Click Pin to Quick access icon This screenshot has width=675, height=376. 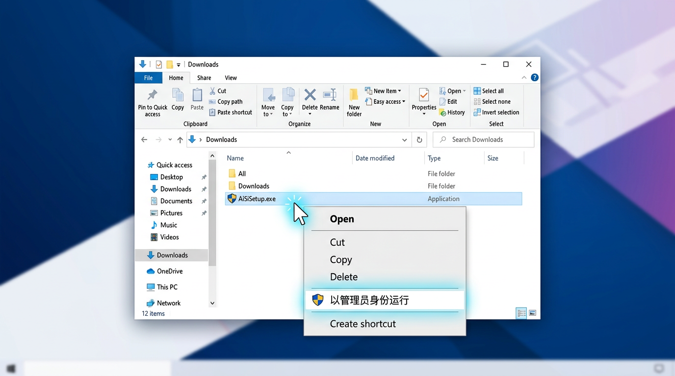(x=153, y=94)
